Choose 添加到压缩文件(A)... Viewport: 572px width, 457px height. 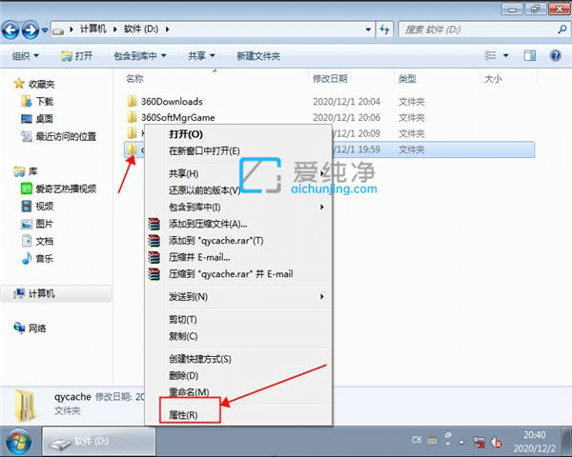[239, 224]
